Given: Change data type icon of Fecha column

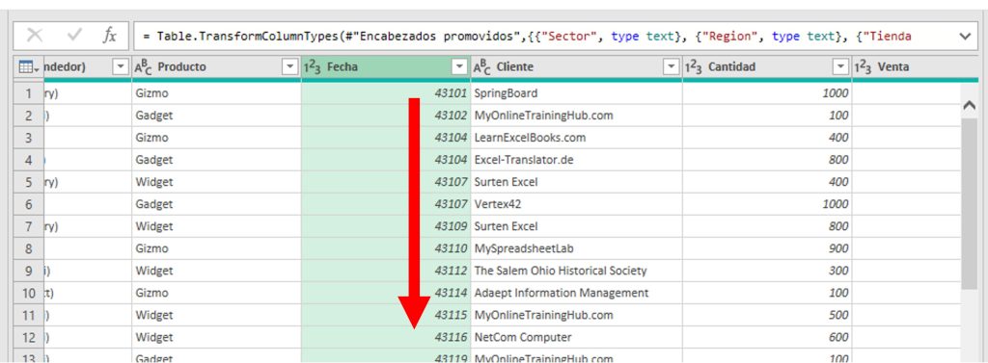Looking at the screenshot, I should (313, 66).
